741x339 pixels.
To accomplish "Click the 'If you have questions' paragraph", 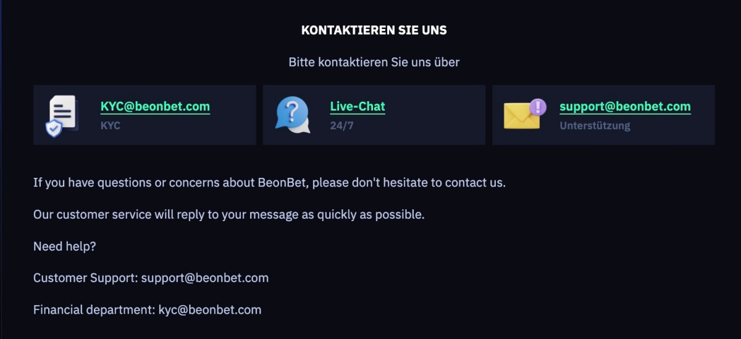I will tap(269, 183).
